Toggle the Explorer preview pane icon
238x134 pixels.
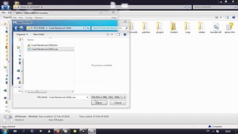tap(227, 17)
